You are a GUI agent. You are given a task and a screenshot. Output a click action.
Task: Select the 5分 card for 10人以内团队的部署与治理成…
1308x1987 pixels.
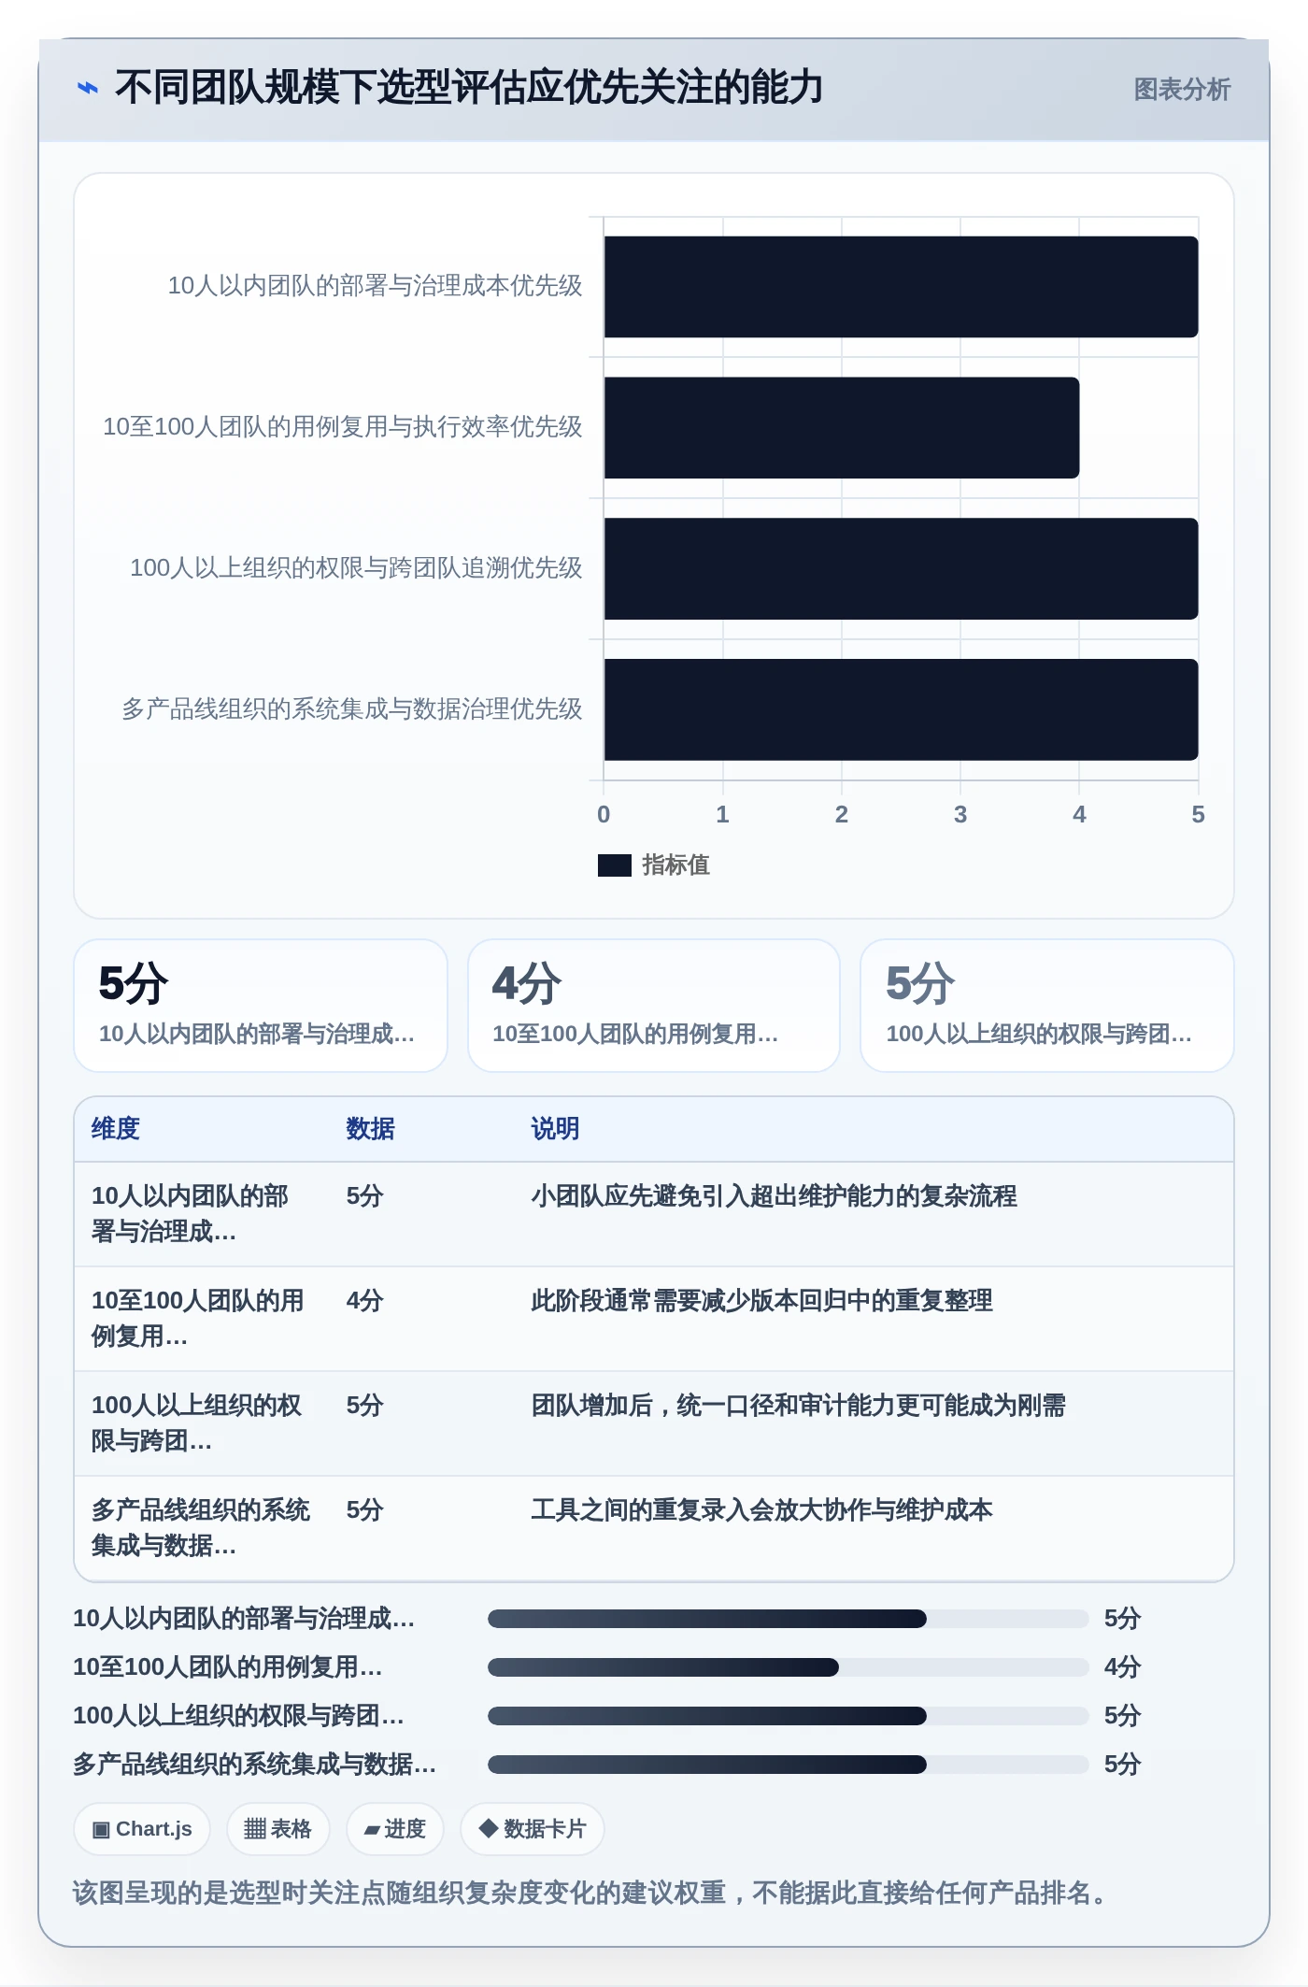point(261,1006)
